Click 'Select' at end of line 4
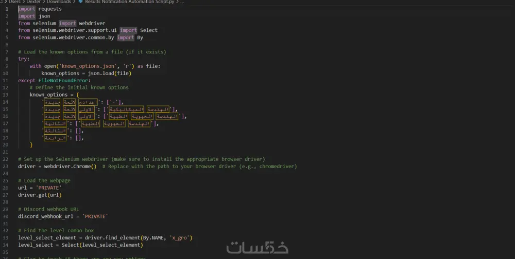Image resolution: width=515 pixels, height=259 pixels. click(149, 30)
